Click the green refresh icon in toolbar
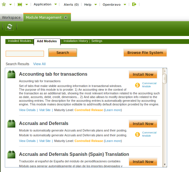 [10, 27]
